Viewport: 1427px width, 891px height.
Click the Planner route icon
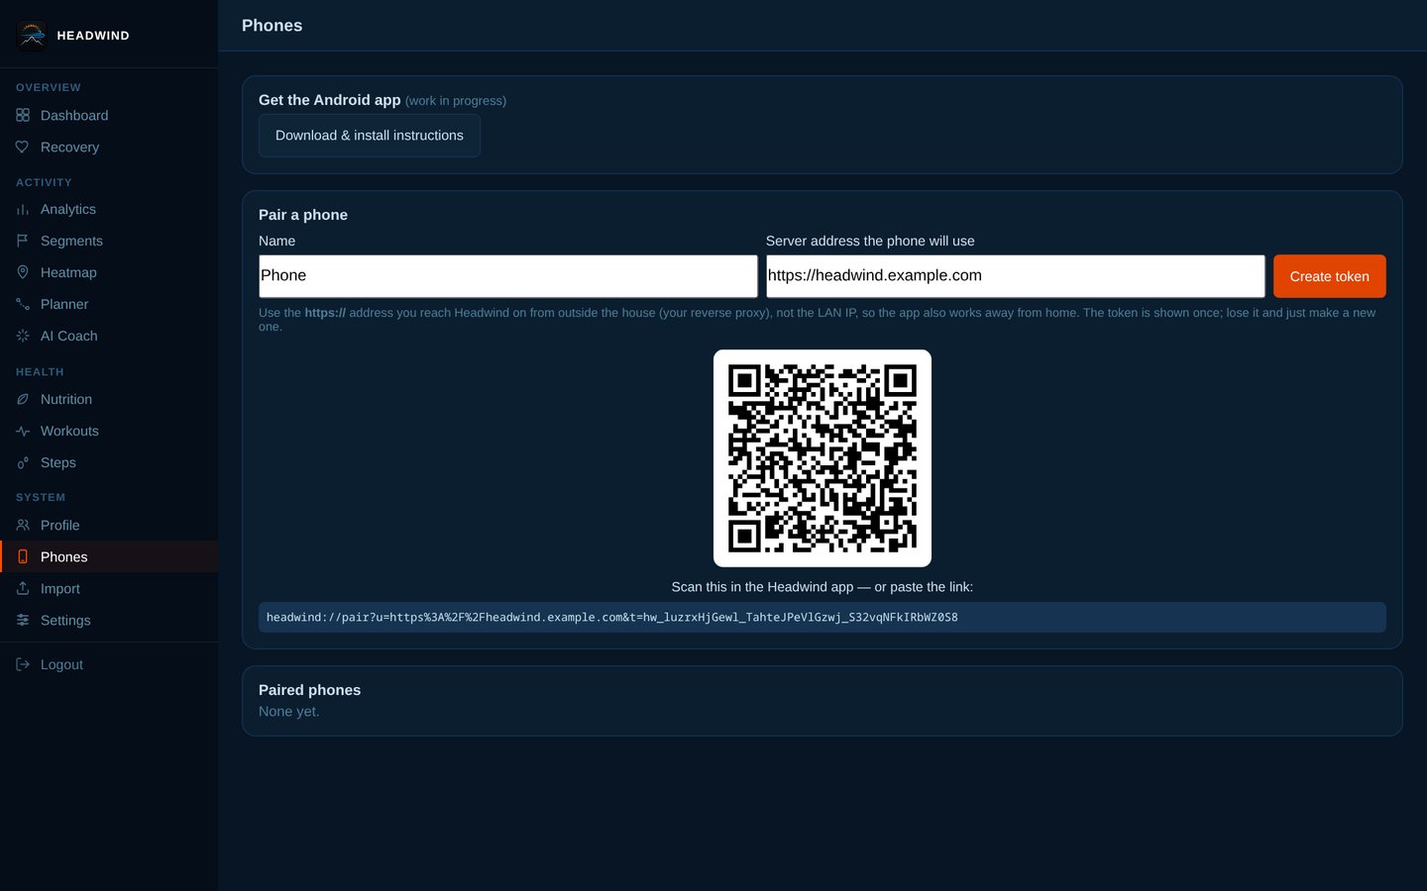click(23, 304)
